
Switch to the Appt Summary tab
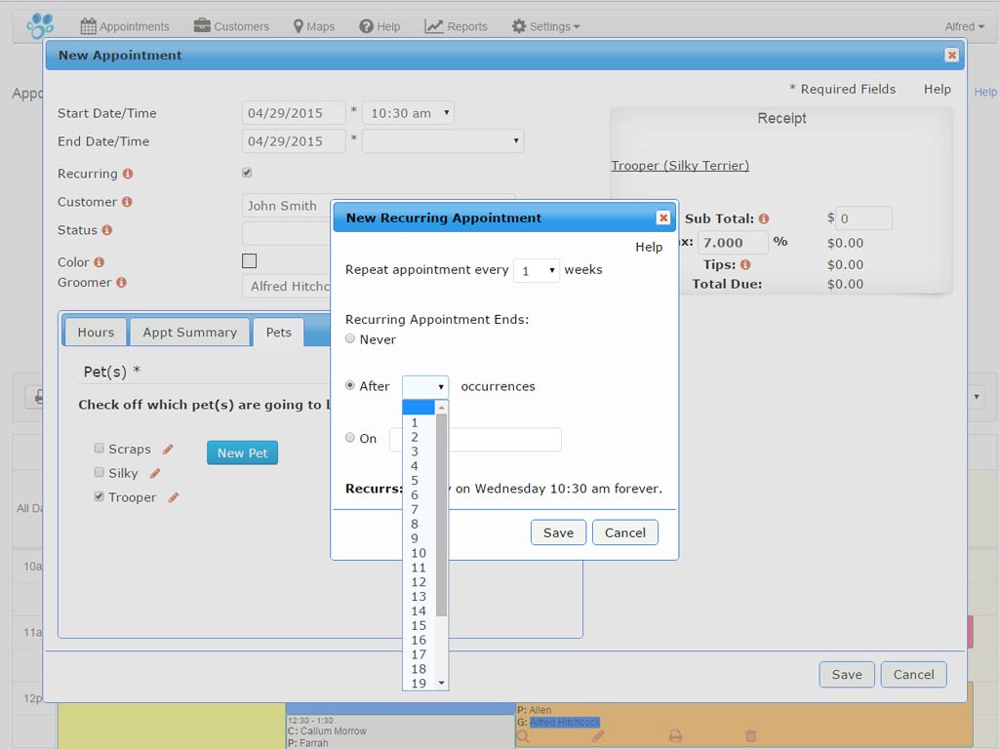(189, 332)
